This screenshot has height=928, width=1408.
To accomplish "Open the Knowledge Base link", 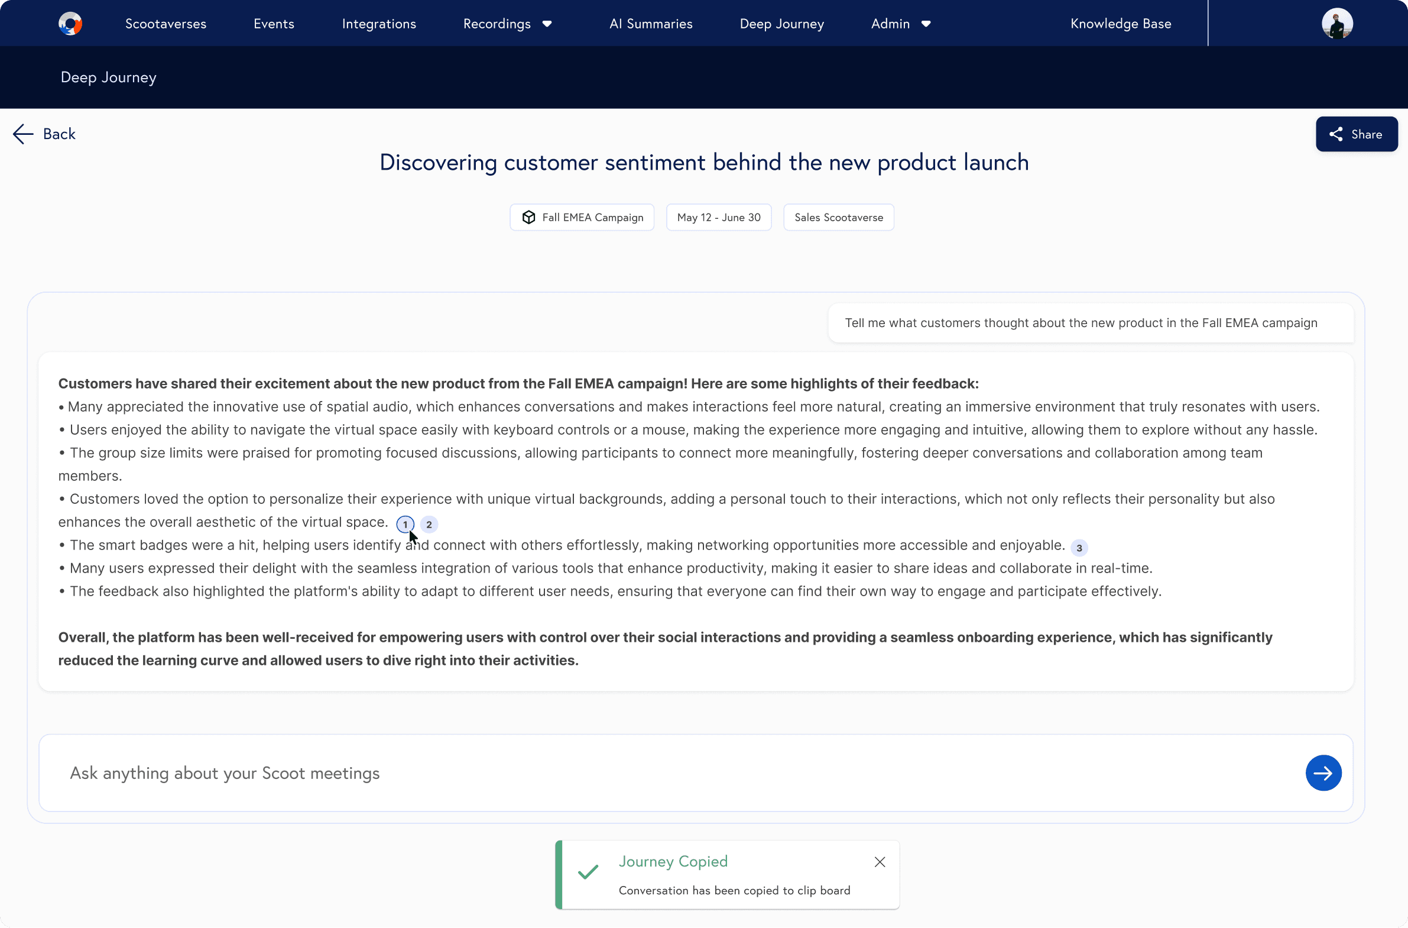I will 1120,24.
